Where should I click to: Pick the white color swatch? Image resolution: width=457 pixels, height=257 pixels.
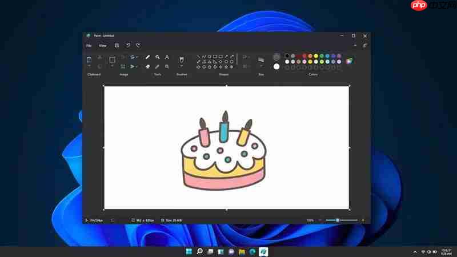point(287,62)
